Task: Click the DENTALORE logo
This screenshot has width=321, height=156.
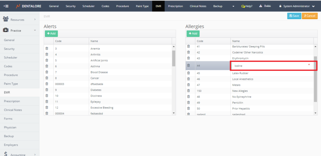Action: coord(28,6)
